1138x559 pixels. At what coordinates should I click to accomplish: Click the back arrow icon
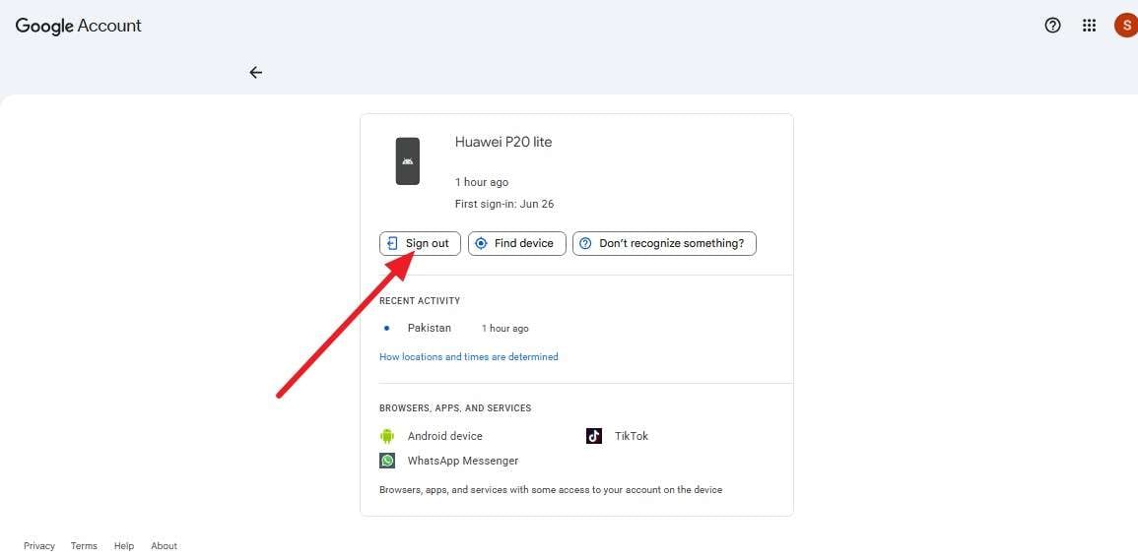click(x=255, y=73)
